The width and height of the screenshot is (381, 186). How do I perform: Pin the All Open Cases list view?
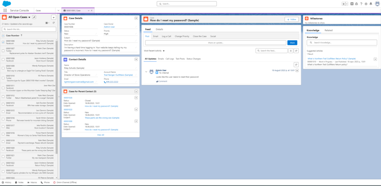pos(34,17)
